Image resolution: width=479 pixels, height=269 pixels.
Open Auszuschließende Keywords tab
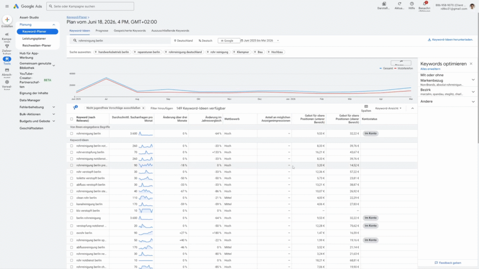tap(170, 30)
